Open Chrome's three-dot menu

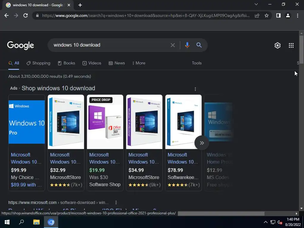click(x=297, y=15)
